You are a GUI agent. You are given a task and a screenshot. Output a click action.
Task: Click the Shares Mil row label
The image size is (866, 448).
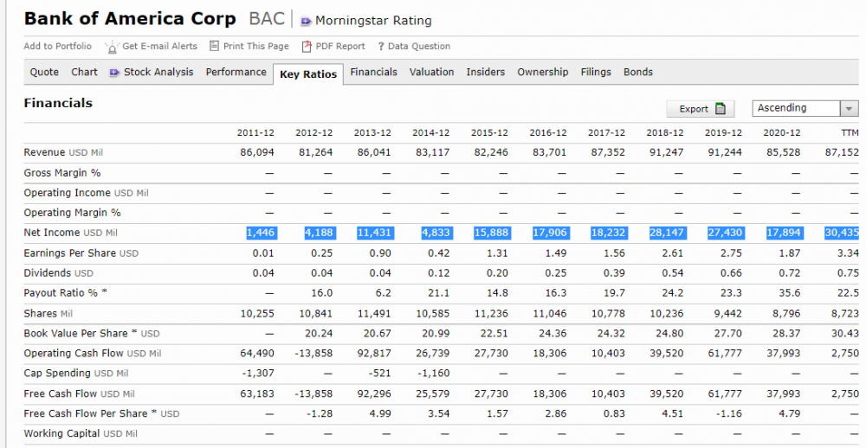48,313
